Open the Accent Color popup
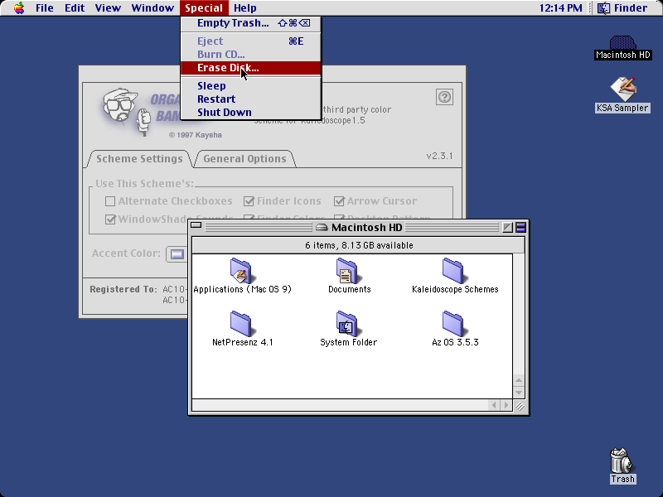Screen dimensions: 663x497 tap(177, 254)
